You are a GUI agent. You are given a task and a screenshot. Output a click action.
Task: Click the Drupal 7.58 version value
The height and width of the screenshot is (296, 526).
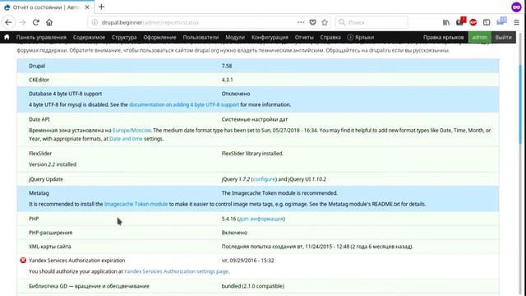coord(227,66)
